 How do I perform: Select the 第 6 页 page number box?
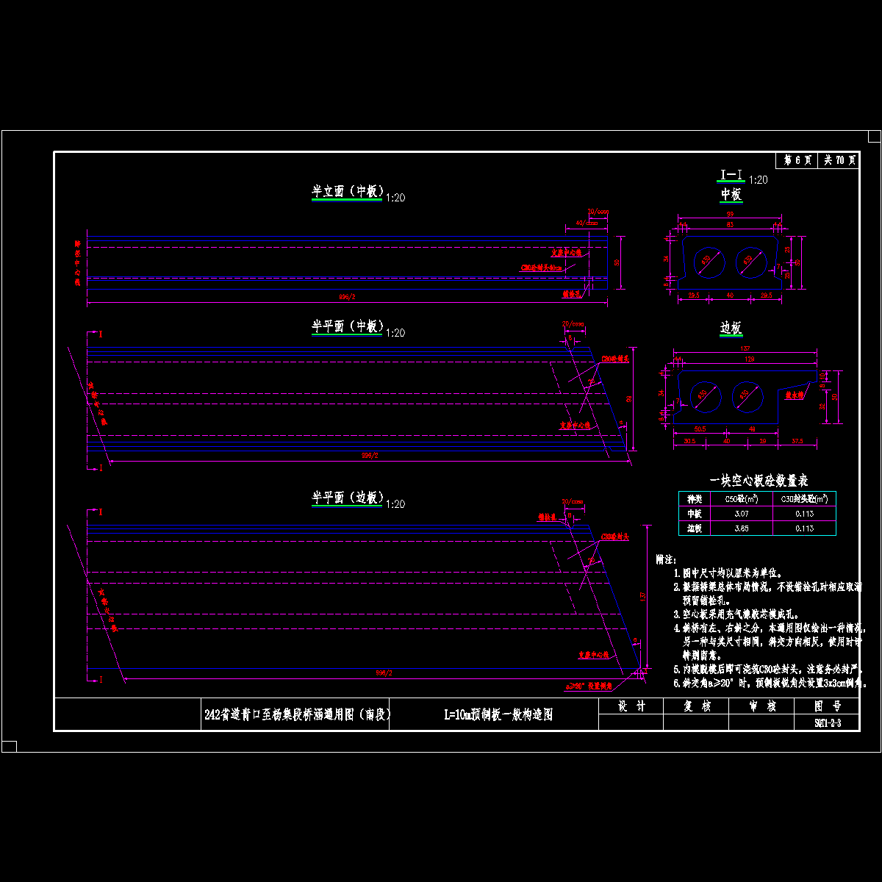797,160
